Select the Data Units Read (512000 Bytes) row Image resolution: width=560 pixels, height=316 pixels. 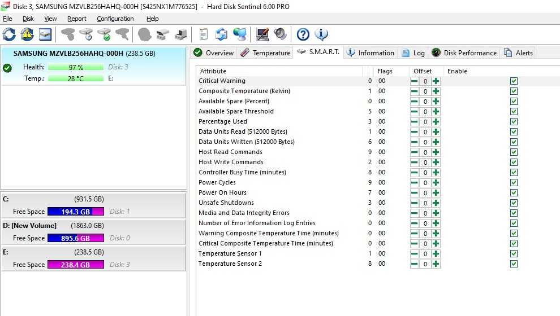coord(378,132)
